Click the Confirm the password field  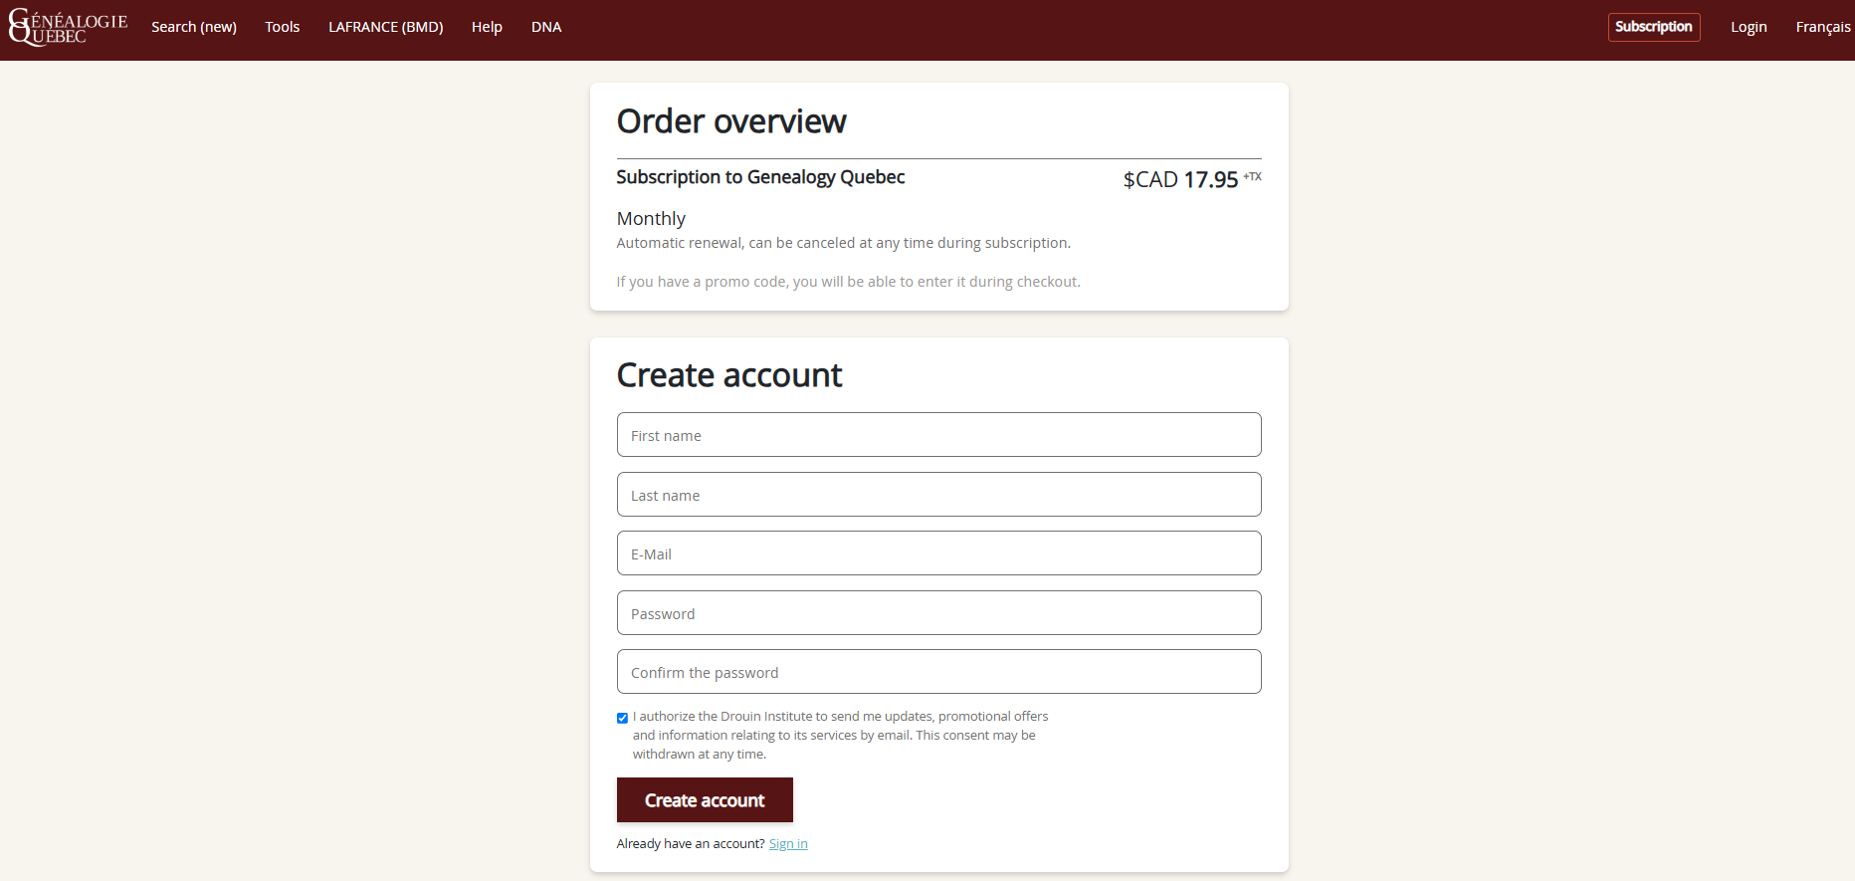[x=939, y=672]
